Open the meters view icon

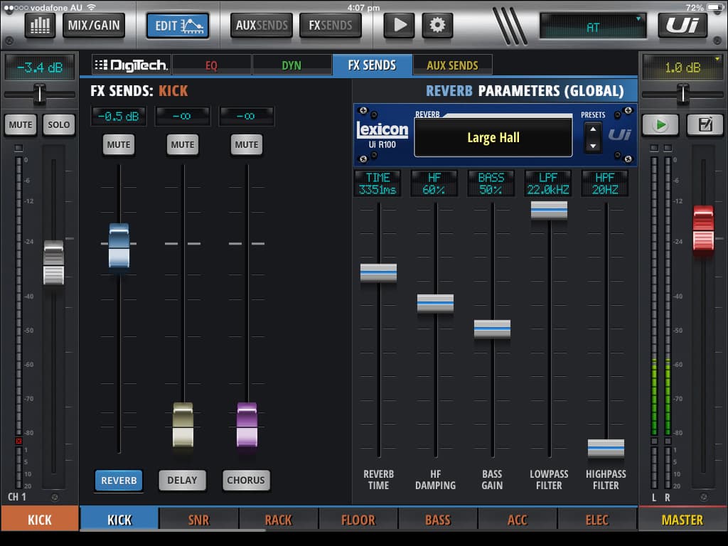click(40, 25)
